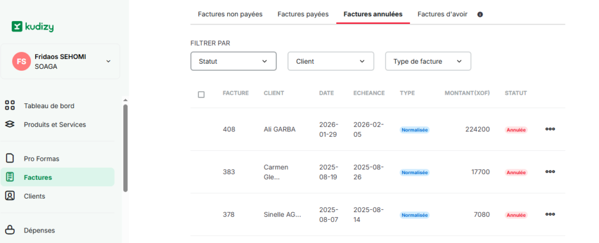Open actions menu for invoice 408
The height and width of the screenshot is (243, 599).
(x=550, y=129)
